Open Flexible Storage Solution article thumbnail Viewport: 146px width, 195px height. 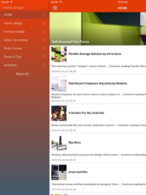point(59,54)
